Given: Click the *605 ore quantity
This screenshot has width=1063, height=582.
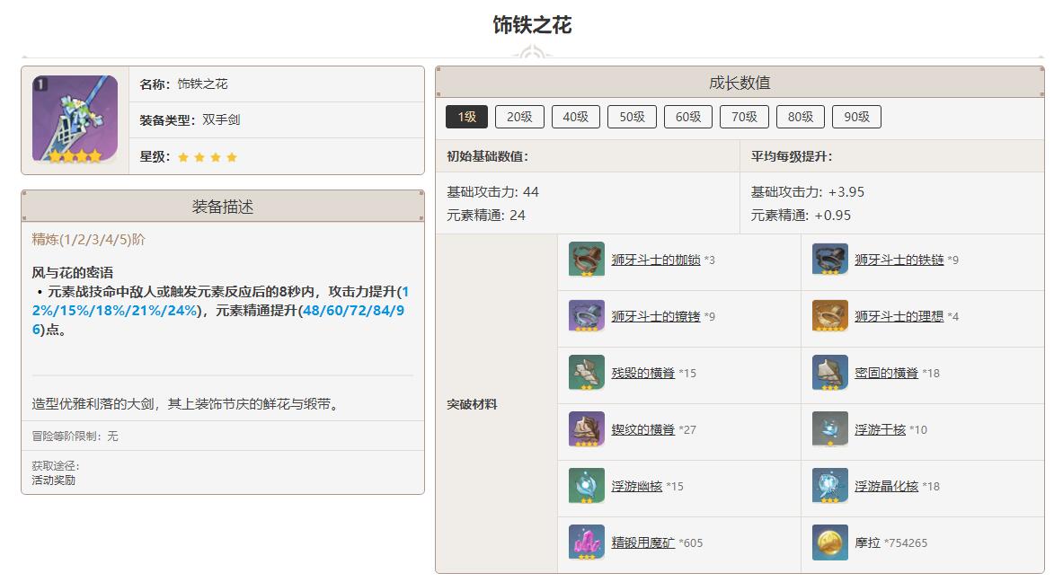Looking at the screenshot, I should tap(691, 543).
